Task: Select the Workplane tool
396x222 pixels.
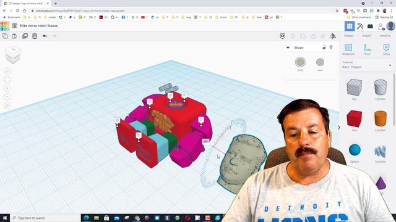Action: [x=348, y=49]
